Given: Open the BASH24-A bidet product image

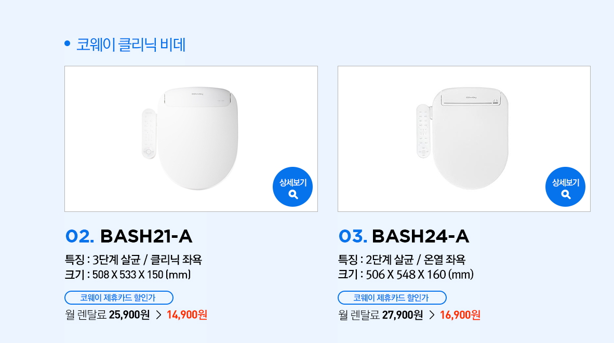Looking at the screenshot, I should [470, 139].
